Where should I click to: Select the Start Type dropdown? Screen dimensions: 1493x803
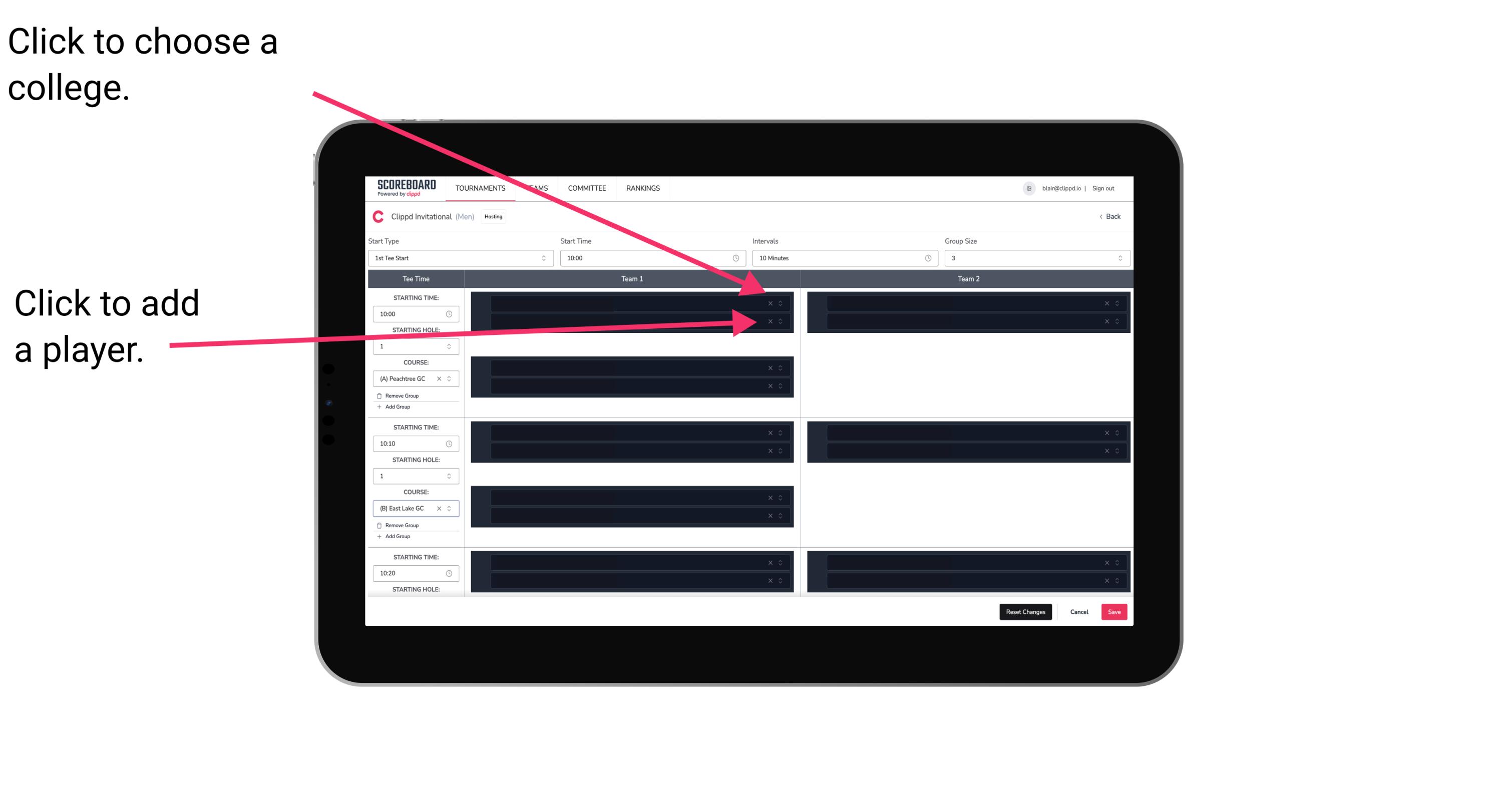[x=459, y=258]
